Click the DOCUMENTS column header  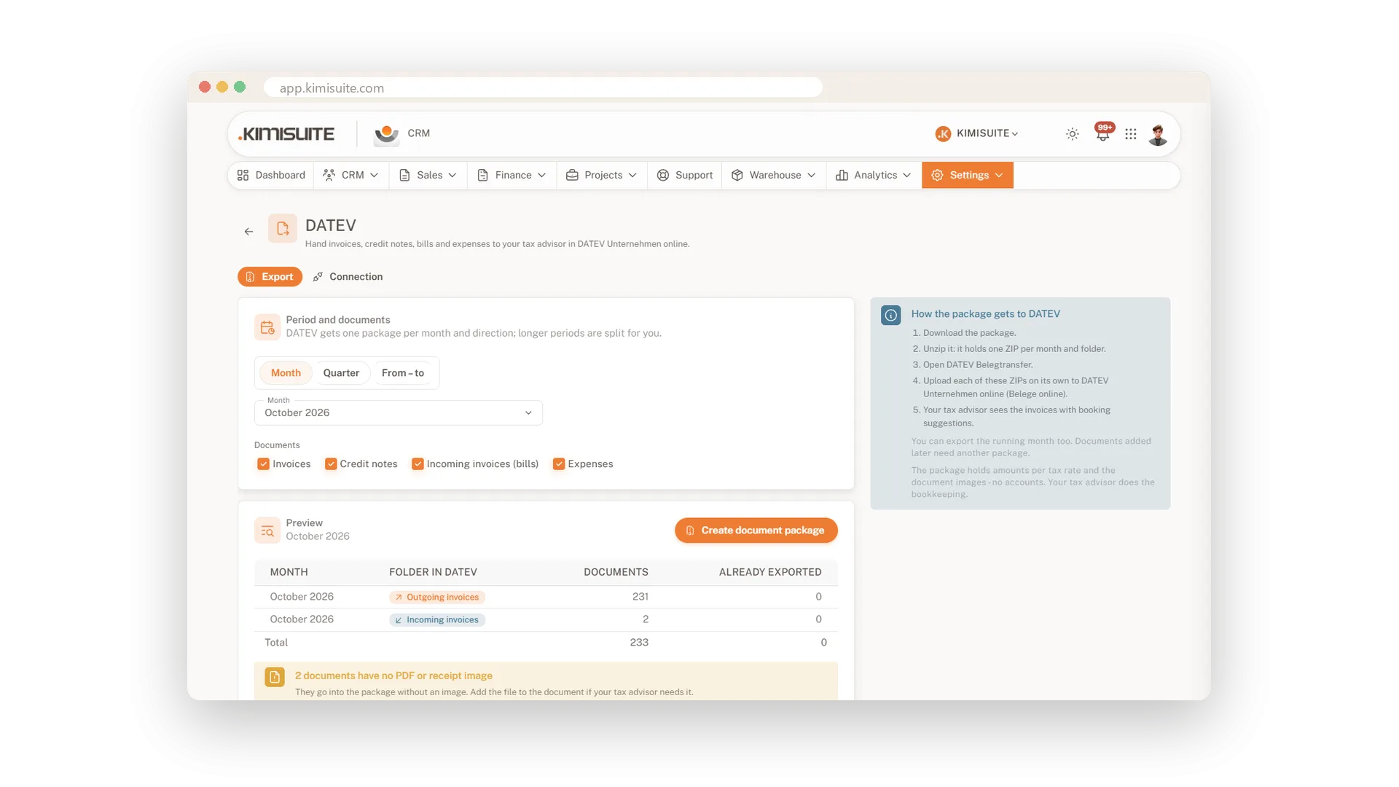click(616, 573)
